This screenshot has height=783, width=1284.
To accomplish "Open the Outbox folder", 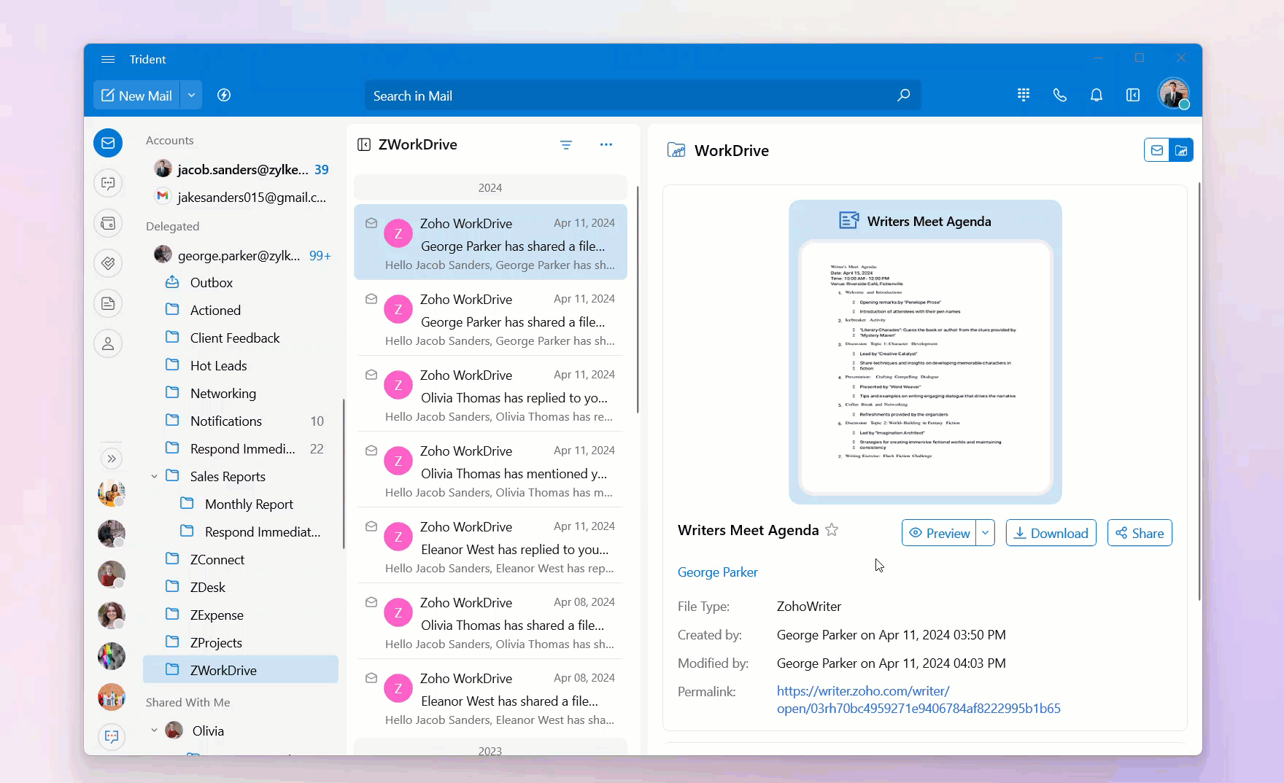I will tap(241, 282).
